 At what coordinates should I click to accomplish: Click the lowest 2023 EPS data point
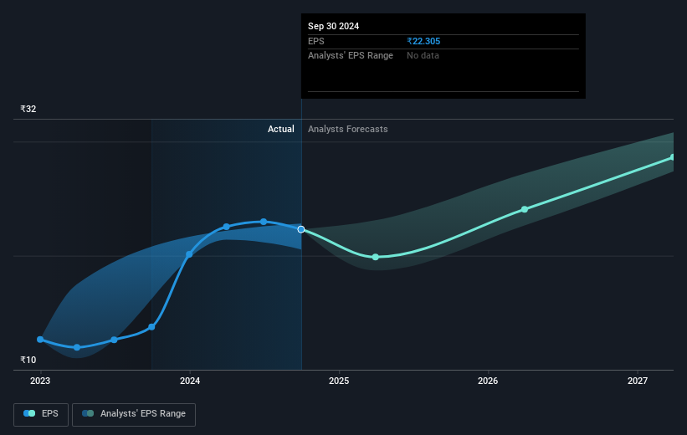click(77, 347)
